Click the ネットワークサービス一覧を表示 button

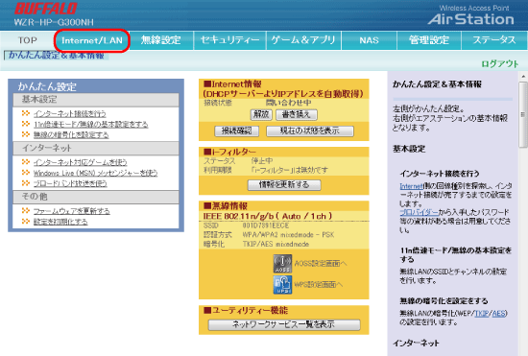[284, 324]
